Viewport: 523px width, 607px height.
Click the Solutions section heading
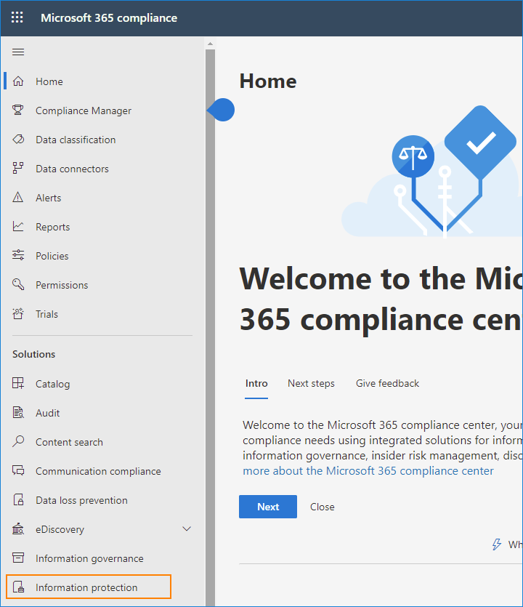(33, 354)
